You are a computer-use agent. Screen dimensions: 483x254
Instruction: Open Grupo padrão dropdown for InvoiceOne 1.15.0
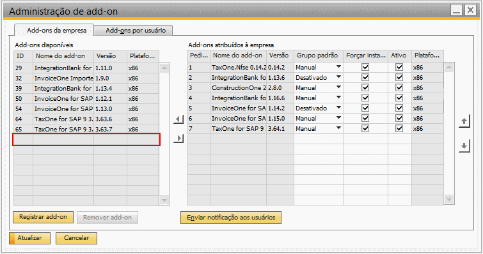coord(338,117)
